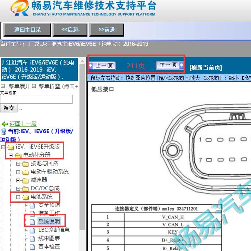Click the folder icon of DC/DC总成
The height and width of the screenshot is (251, 251).
[x=26, y=189]
